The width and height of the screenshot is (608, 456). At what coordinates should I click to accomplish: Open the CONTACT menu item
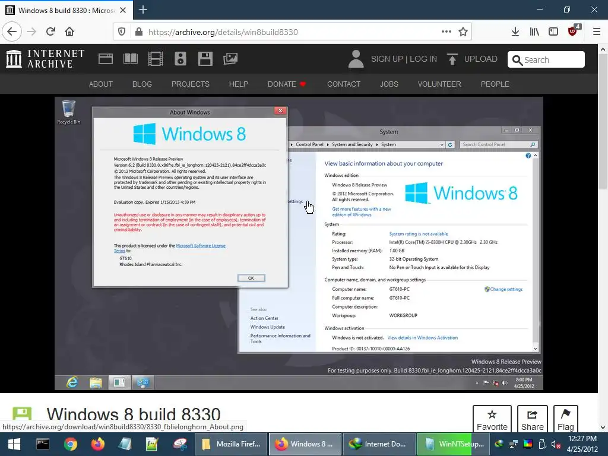pos(344,84)
